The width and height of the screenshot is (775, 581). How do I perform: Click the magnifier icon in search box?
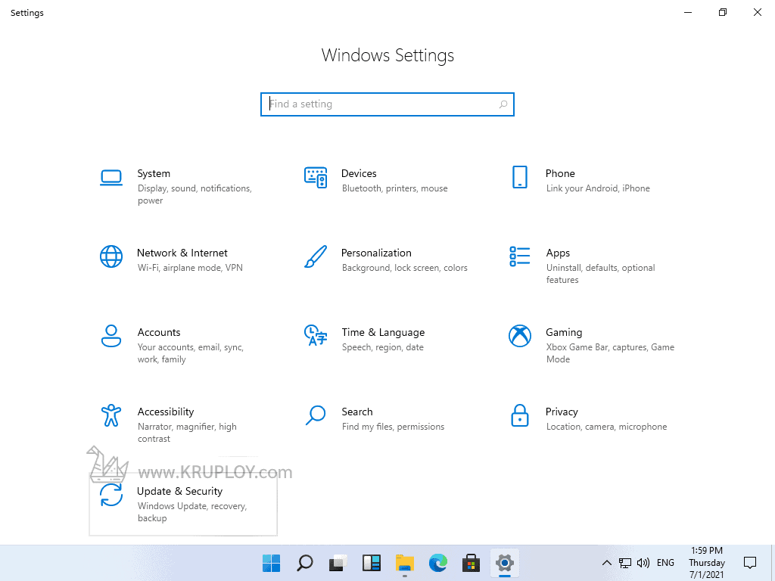pos(503,104)
